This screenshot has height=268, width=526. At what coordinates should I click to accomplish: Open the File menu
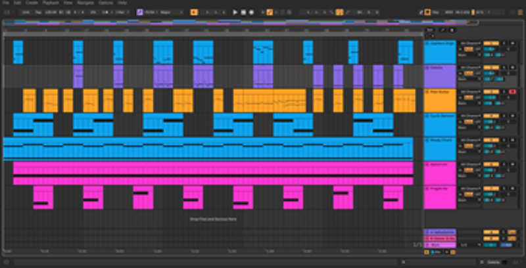click(x=5, y=3)
